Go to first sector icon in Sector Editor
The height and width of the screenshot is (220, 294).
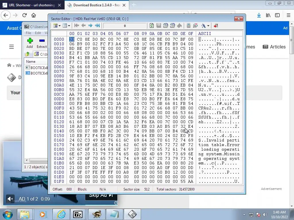point(76,25)
